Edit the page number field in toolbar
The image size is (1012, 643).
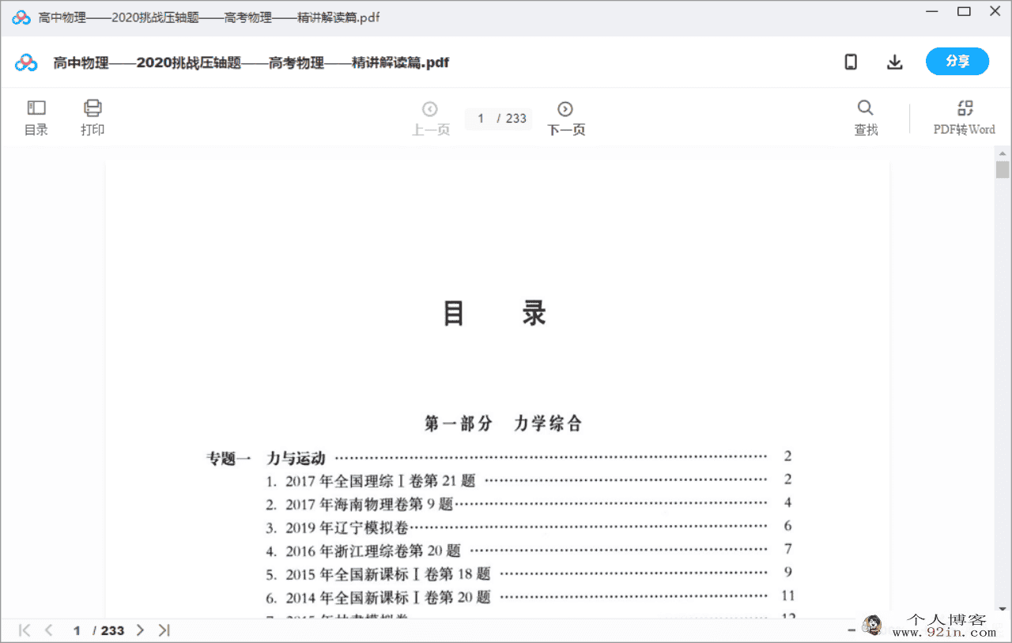(x=480, y=119)
